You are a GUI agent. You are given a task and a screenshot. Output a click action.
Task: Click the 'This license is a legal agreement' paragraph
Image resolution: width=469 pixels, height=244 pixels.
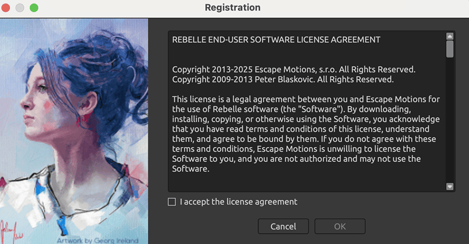pos(305,134)
